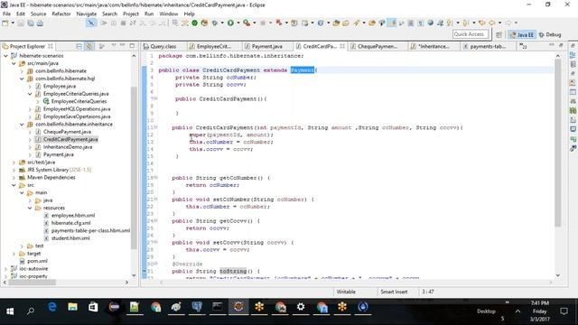The height and width of the screenshot is (325, 578).
Task: Click the Search flashlight toolbar icon
Action: 357,23
